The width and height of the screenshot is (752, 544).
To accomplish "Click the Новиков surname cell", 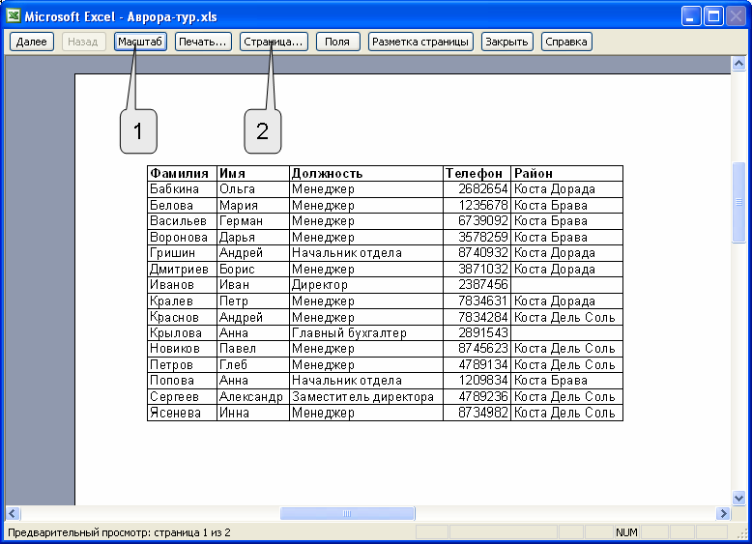I will [183, 349].
